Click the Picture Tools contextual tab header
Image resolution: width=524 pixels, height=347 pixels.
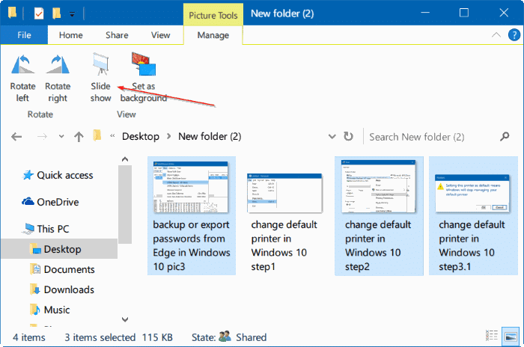[x=213, y=15]
